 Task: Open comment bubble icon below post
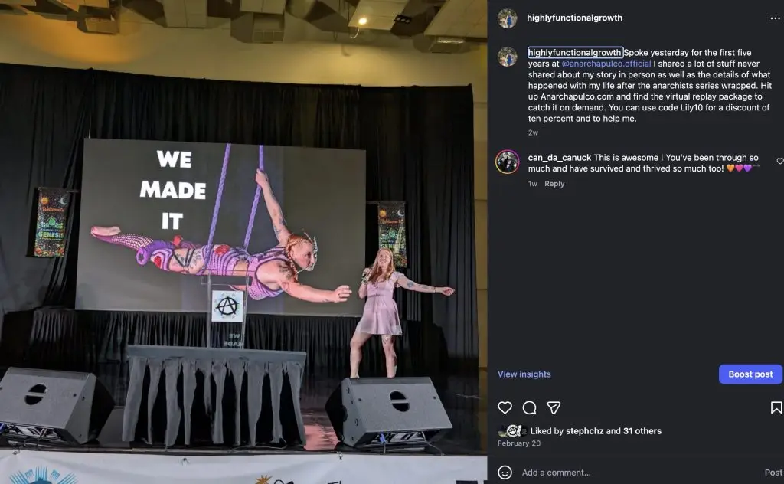coord(529,408)
